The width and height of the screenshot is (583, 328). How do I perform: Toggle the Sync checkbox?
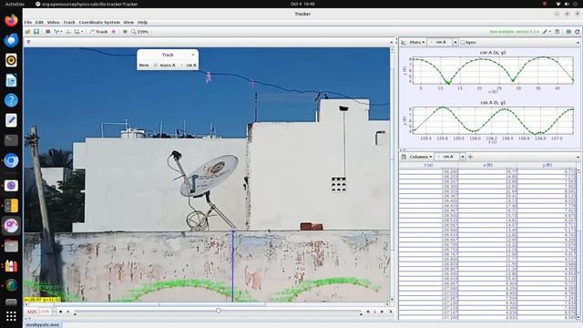(463, 43)
